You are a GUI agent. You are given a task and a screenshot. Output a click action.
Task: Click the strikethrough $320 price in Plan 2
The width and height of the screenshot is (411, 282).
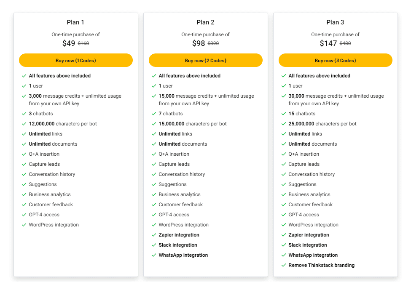pyautogui.click(x=212, y=43)
